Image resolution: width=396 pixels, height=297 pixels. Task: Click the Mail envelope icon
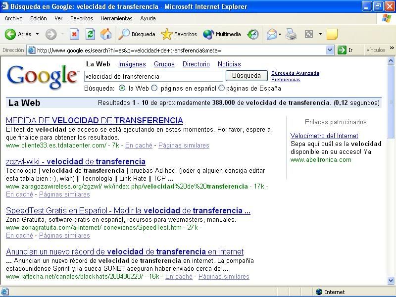[271, 34]
